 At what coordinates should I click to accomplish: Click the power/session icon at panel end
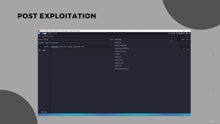click(189, 33)
